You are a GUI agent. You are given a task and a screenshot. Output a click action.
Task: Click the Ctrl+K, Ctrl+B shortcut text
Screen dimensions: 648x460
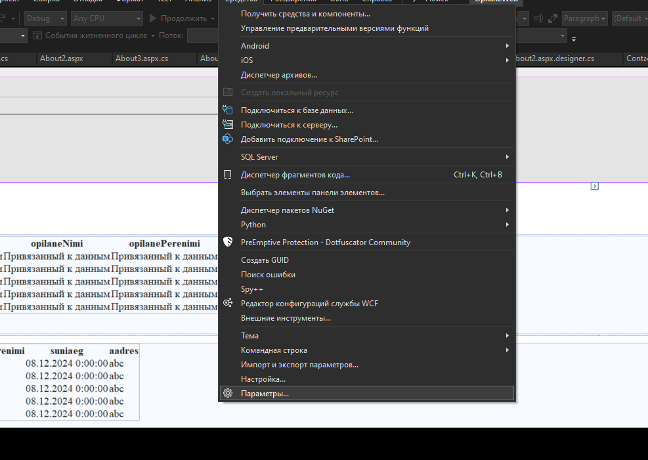[x=478, y=175]
